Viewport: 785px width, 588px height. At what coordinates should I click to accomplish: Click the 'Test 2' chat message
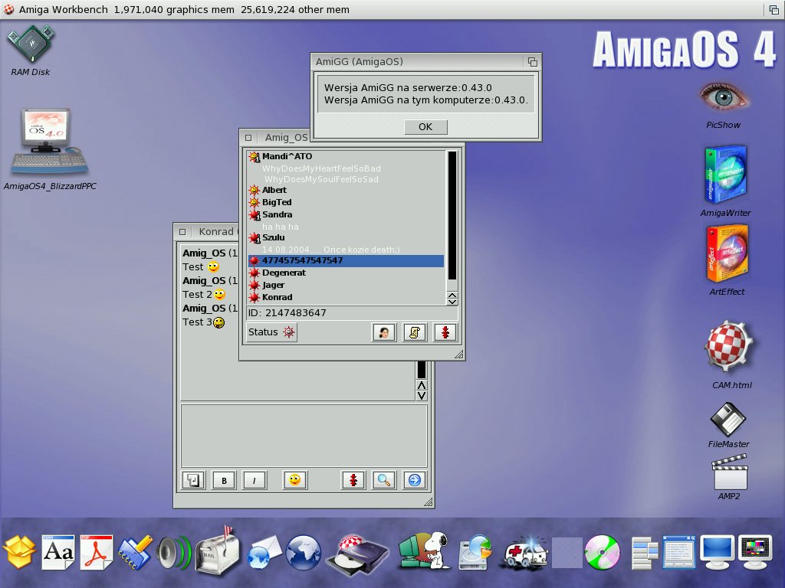pyautogui.click(x=204, y=295)
